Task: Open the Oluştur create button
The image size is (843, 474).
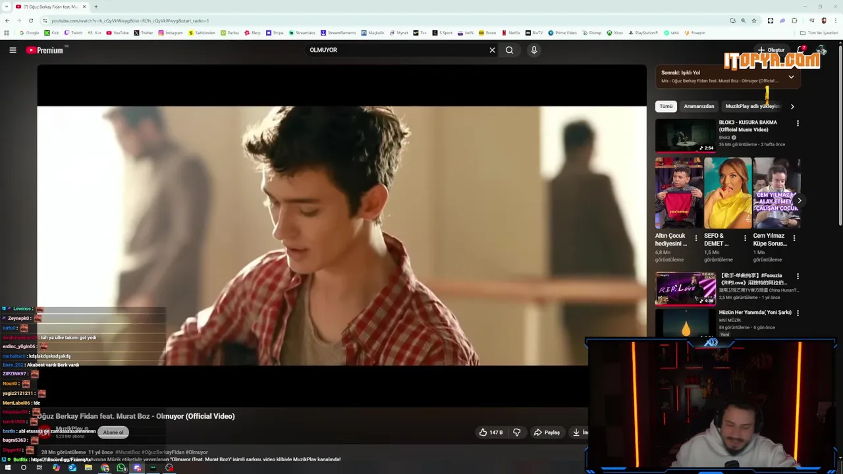Action: pyautogui.click(x=771, y=50)
